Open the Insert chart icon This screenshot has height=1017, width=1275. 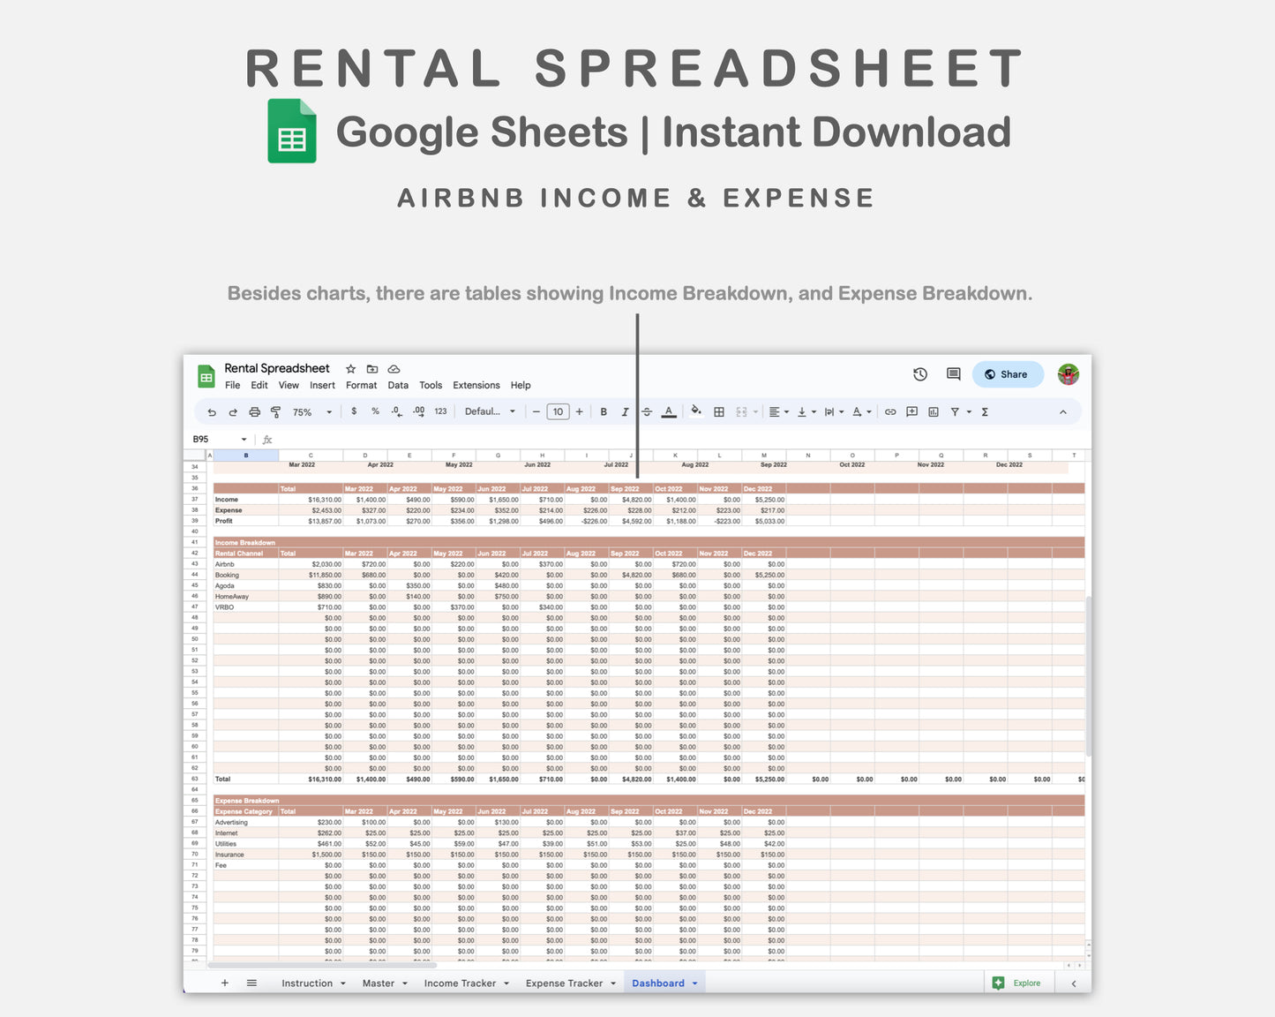coord(933,411)
